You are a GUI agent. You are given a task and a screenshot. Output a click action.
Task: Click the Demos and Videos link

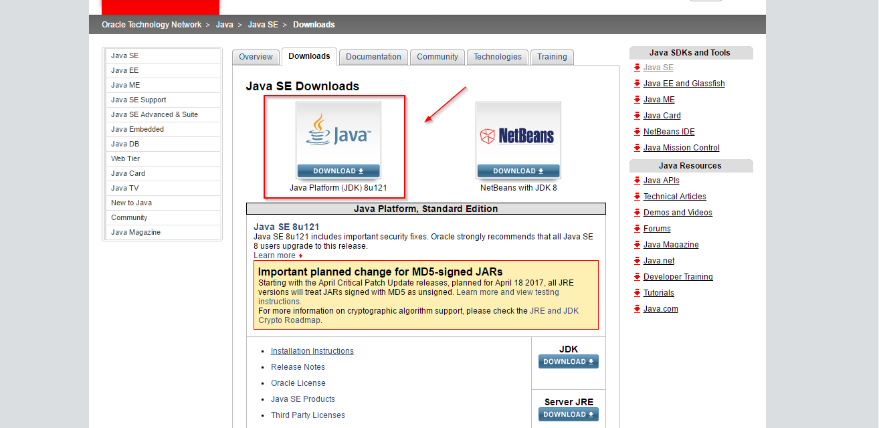(x=678, y=213)
